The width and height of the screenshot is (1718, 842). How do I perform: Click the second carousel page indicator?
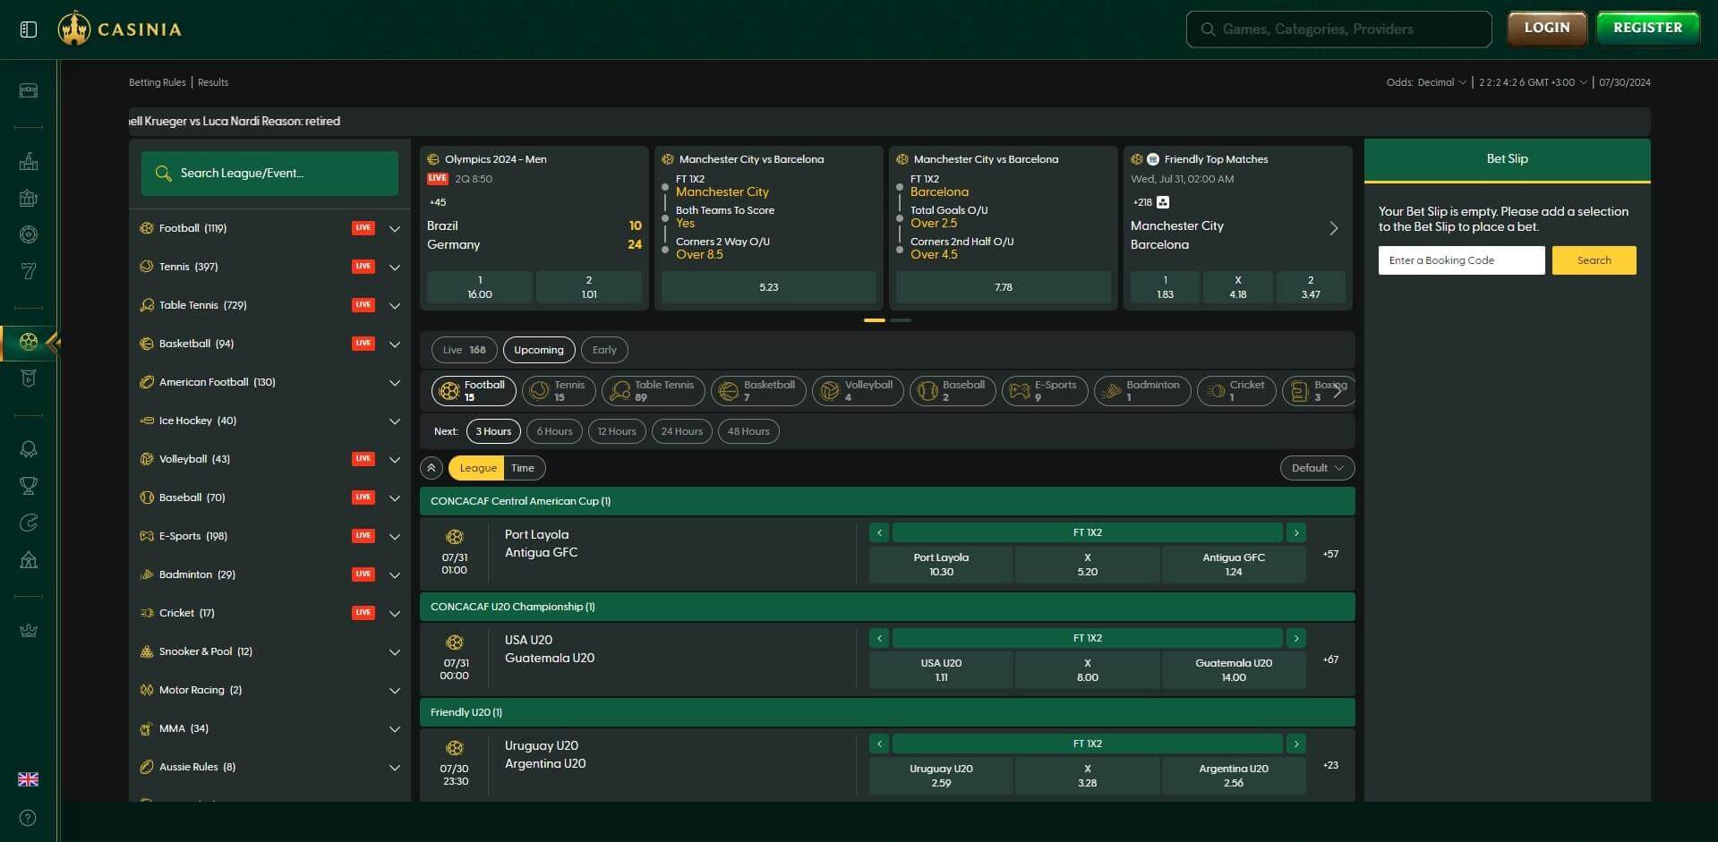point(901,320)
